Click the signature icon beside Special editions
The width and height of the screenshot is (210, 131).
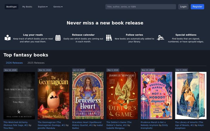point(160,38)
